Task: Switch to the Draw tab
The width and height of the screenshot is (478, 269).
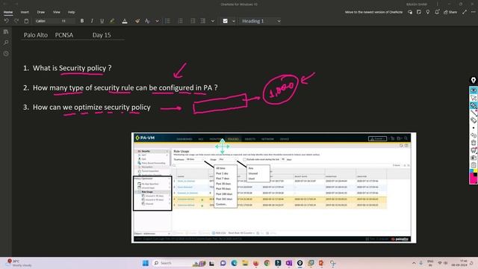Action: click(41, 12)
